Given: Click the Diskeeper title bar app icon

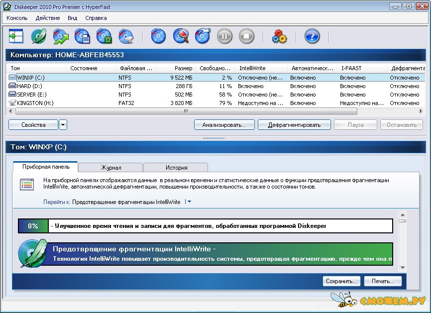Looking at the screenshot, I should (7, 6).
